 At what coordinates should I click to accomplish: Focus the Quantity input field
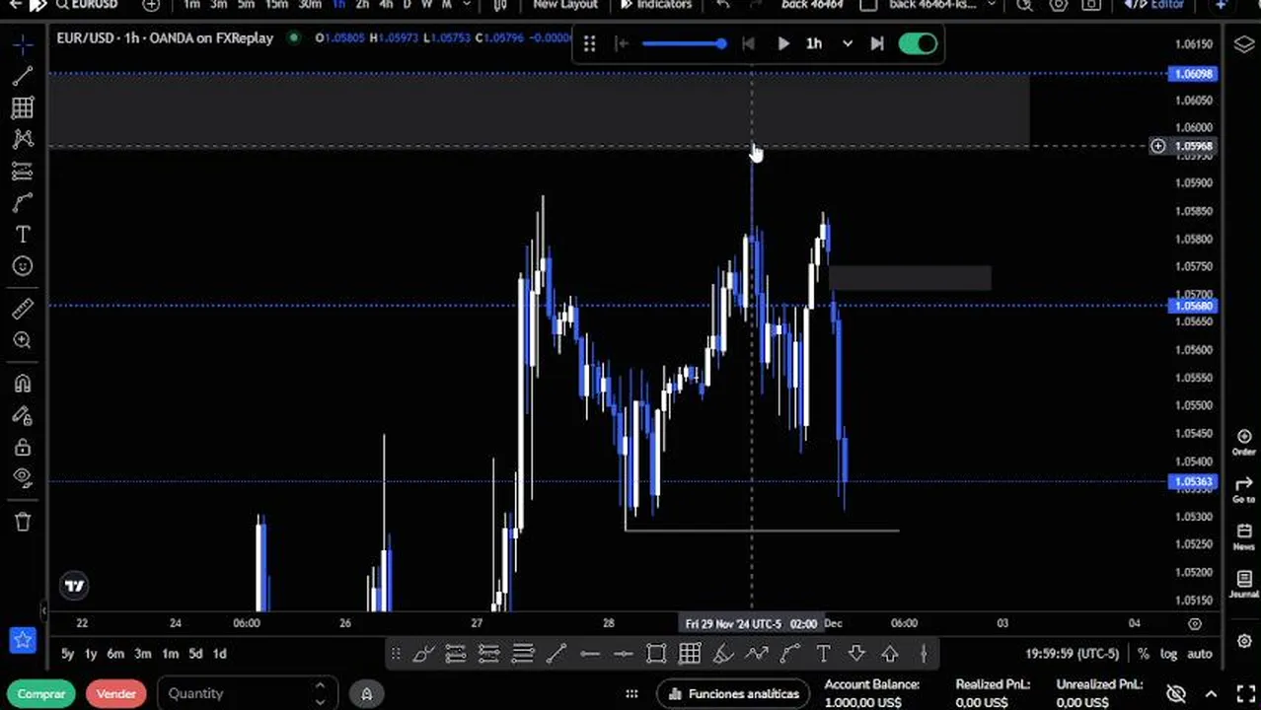[x=246, y=693]
